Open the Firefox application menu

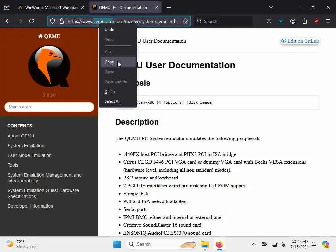[328, 21]
